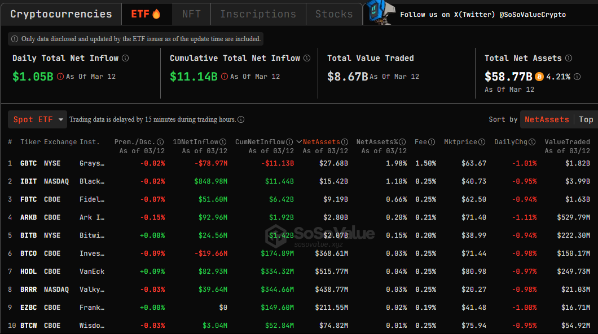Image resolution: width=598 pixels, height=334 pixels.
Task: Click the $8.67B total value traded
Action: [348, 77]
